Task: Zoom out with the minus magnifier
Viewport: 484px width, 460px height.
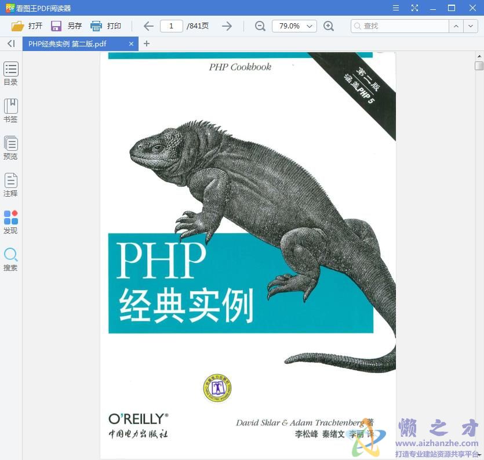Action: [260, 26]
